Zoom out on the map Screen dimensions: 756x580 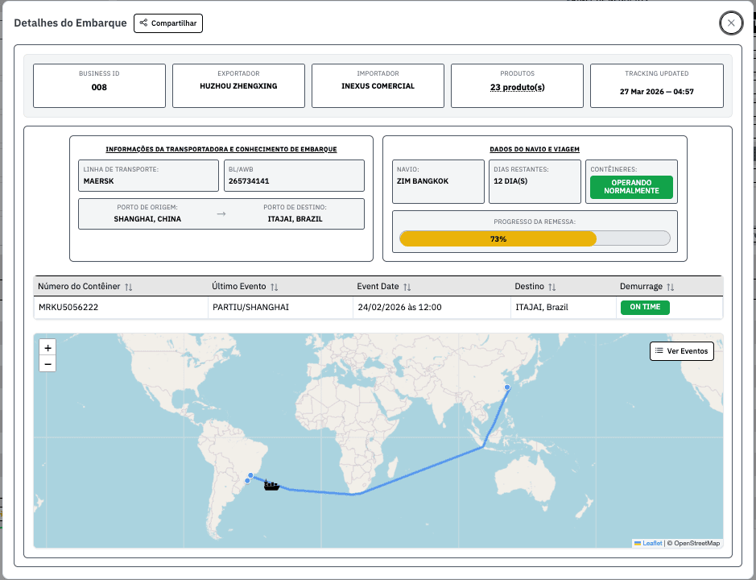tap(48, 364)
